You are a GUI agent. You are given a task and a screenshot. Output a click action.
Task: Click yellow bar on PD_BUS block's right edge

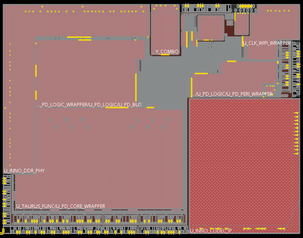click(136, 87)
